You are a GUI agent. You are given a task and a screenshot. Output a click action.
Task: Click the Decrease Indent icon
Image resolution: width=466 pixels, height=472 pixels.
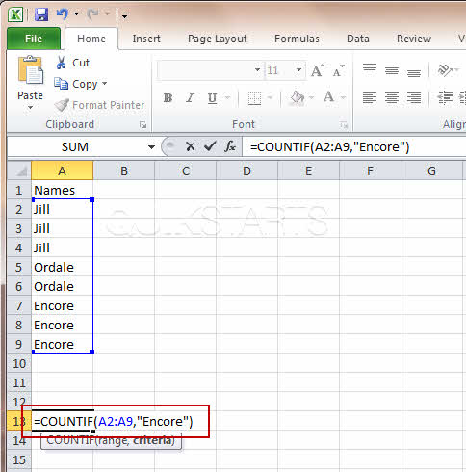445,97
